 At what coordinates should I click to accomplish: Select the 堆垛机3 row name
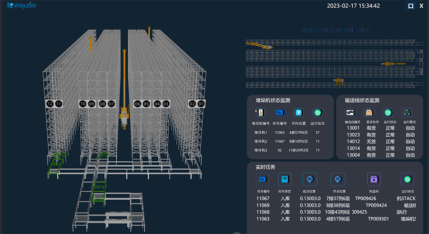point(260,150)
